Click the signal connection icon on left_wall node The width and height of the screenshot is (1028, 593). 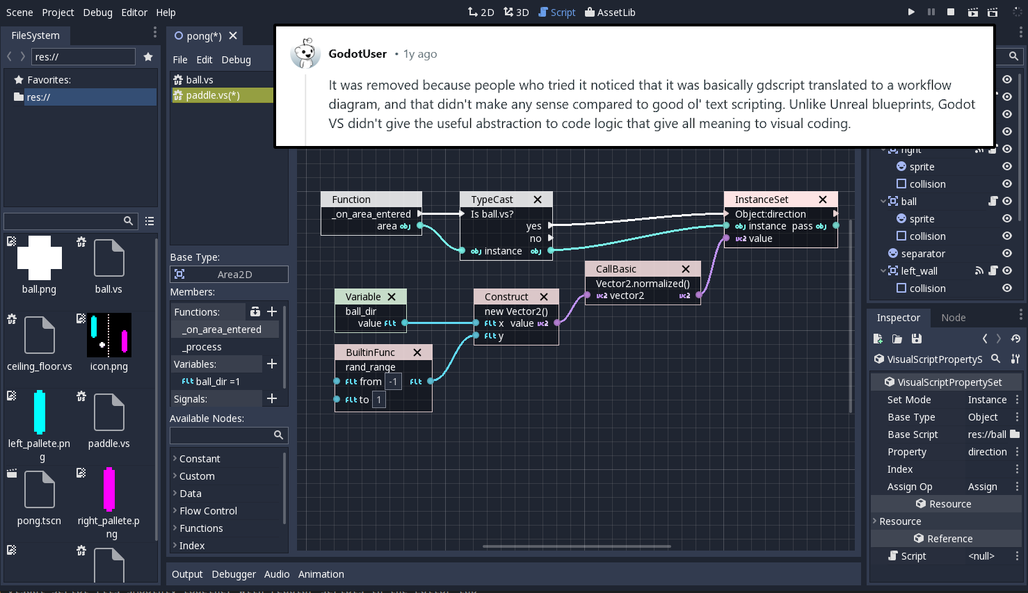point(979,270)
